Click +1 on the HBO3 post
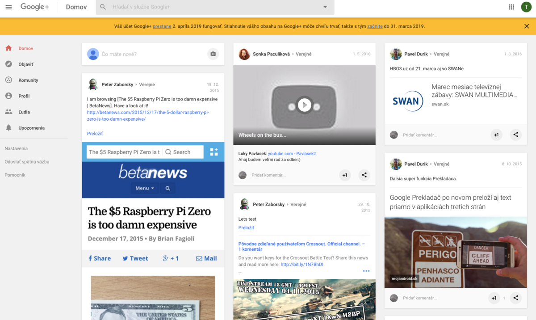 pyautogui.click(x=496, y=135)
